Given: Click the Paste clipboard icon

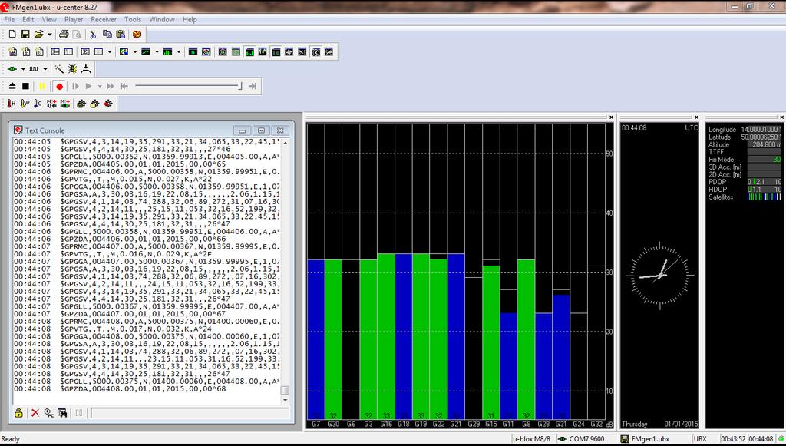Looking at the screenshot, I should pos(121,34).
